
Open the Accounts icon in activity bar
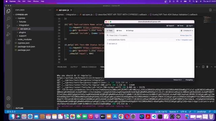pos(8,98)
